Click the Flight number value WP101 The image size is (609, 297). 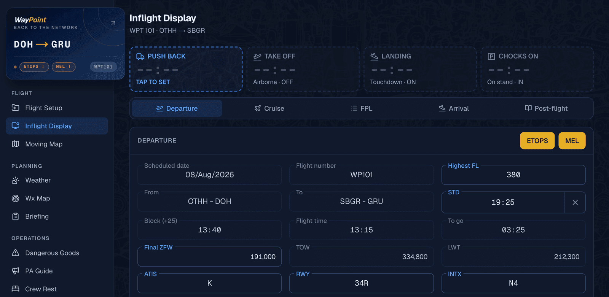[362, 175]
